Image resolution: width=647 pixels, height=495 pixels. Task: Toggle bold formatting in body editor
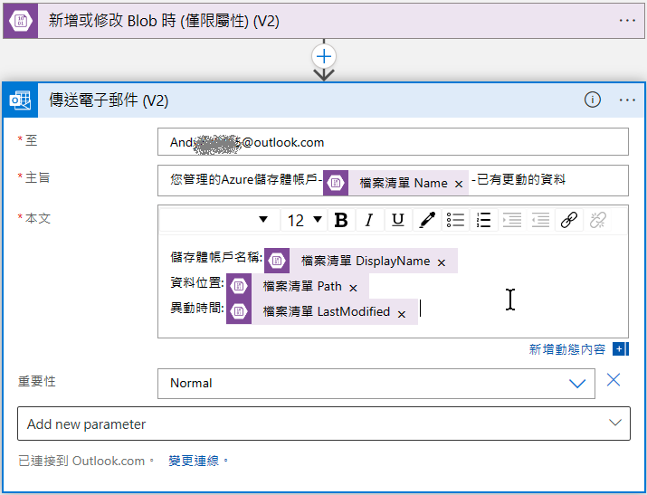(x=341, y=220)
